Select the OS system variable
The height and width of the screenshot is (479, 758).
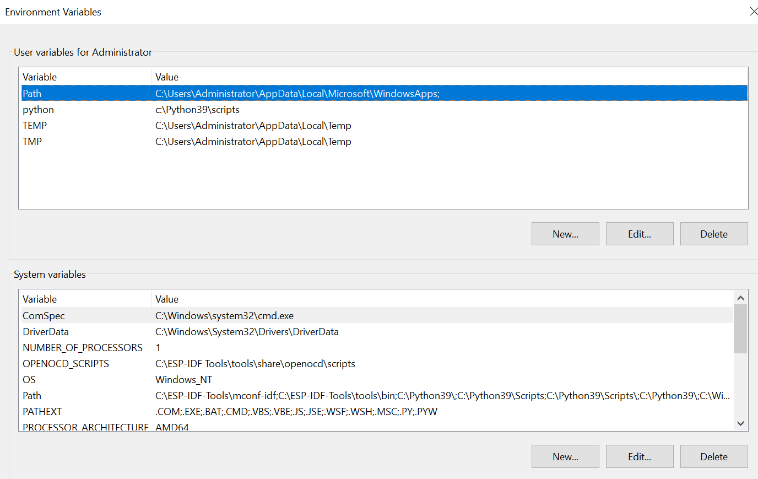(x=83, y=379)
